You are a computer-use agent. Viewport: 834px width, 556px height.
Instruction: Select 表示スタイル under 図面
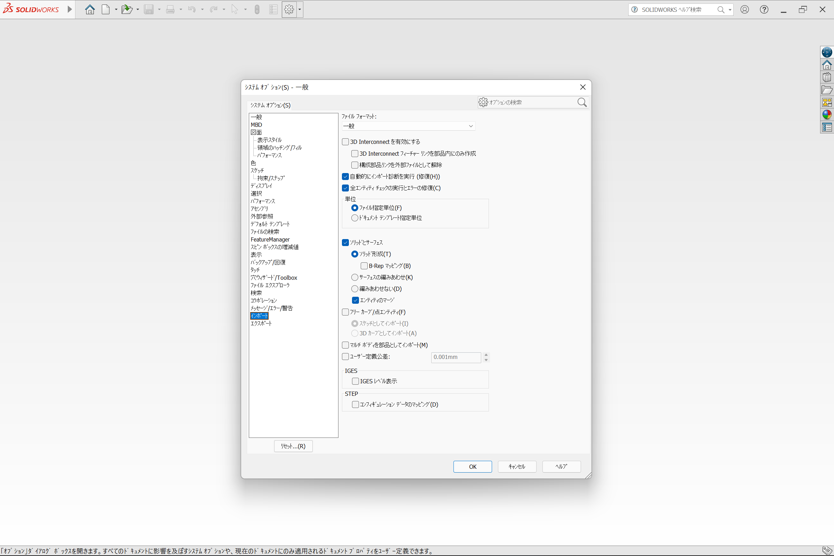coord(269,140)
